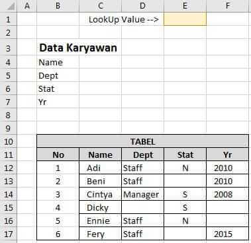Select Adi's year cell '2010'
The image size is (251, 243).
coord(227,168)
